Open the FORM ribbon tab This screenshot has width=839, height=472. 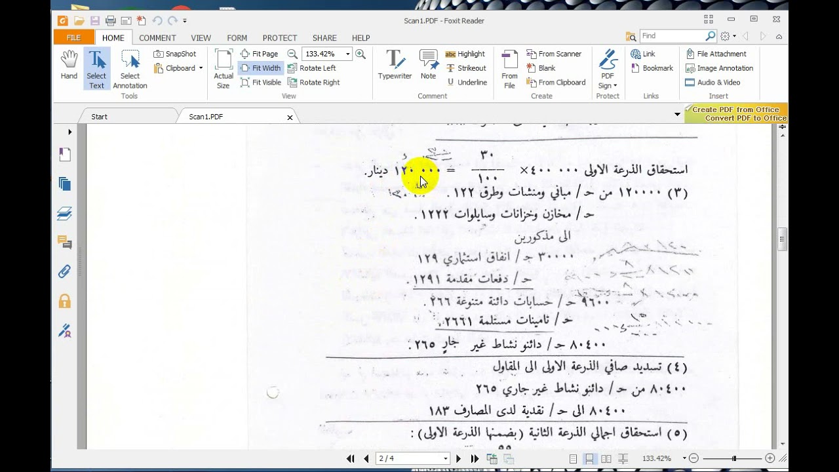pos(237,38)
